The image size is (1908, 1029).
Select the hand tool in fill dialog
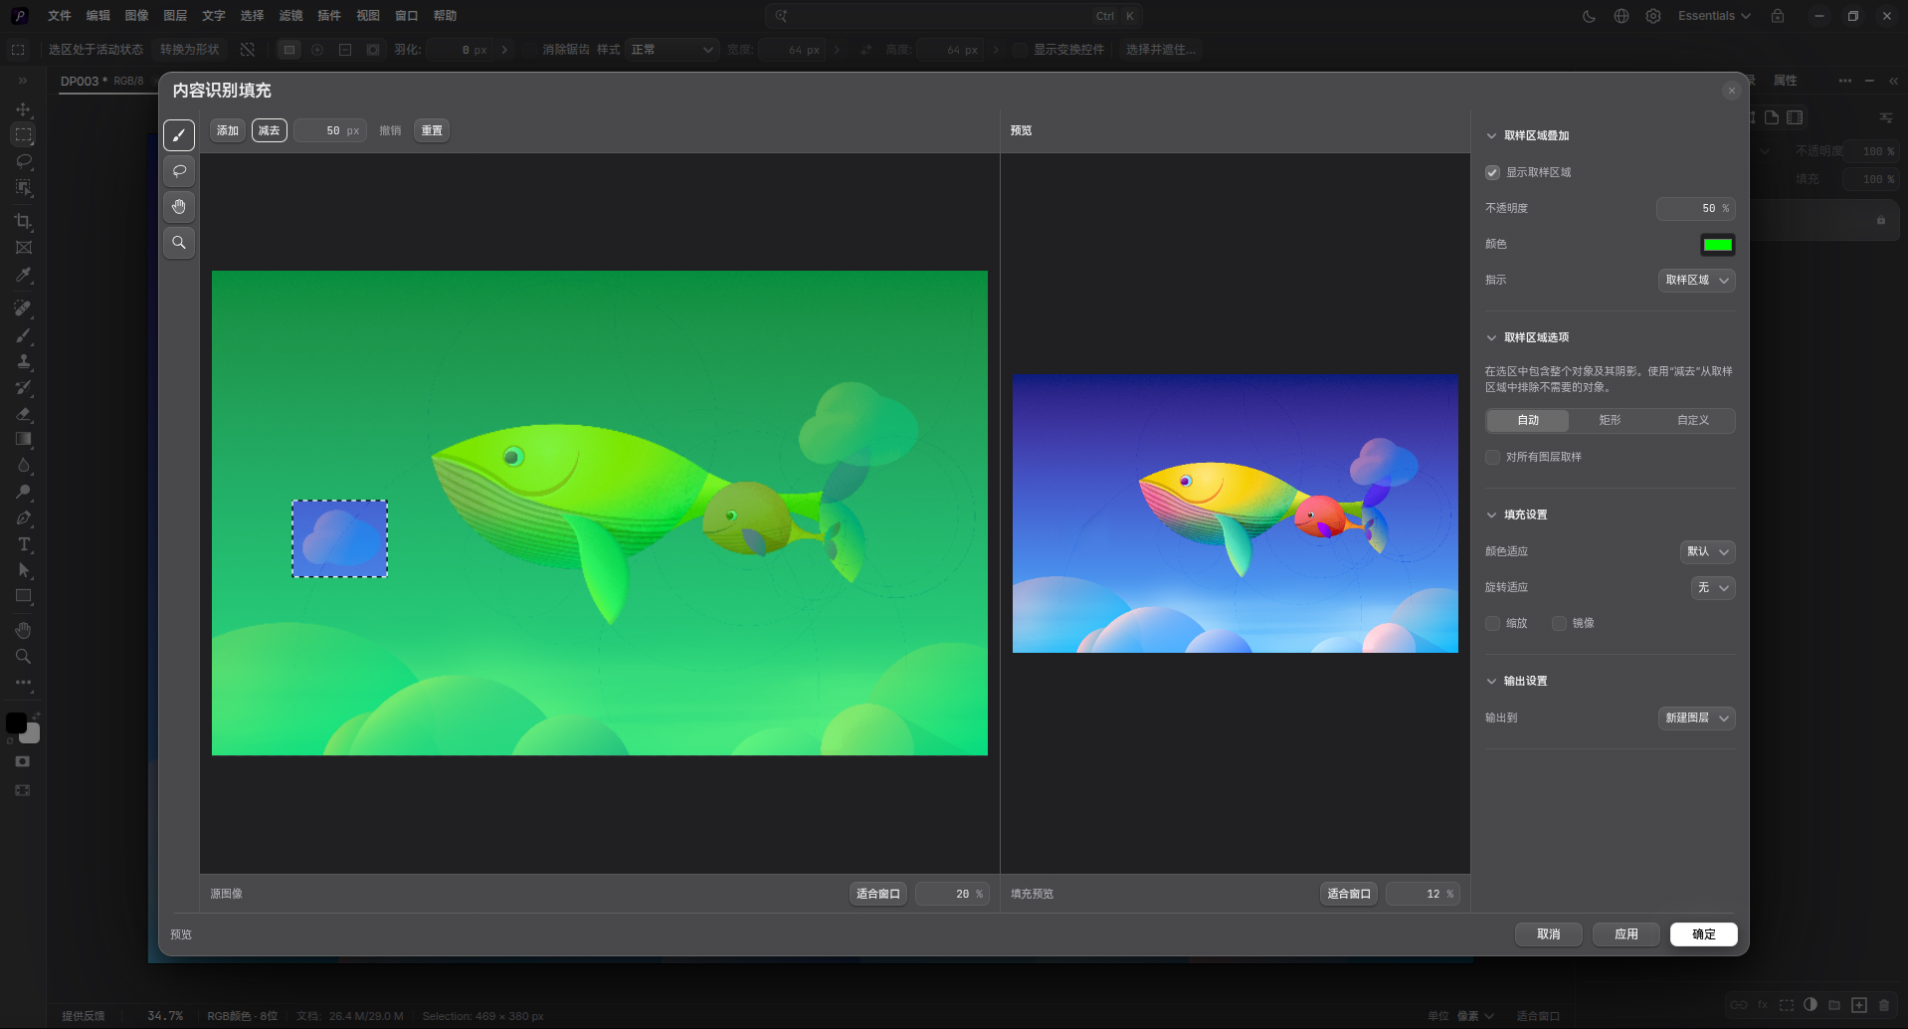click(179, 207)
